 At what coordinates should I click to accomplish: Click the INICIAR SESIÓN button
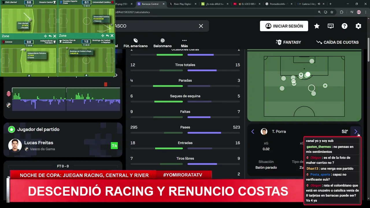284,26
